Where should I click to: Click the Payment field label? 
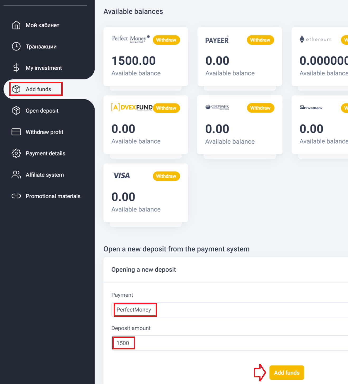[x=122, y=295]
